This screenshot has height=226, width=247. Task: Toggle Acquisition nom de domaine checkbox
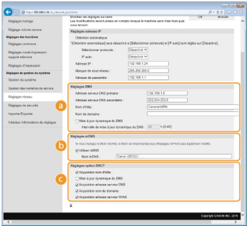click(77, 191)
